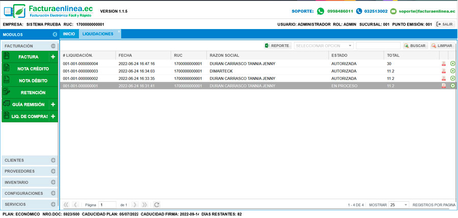Click the refresh icon in pagination bar
The image size is (458, 218).
[157, 205]
